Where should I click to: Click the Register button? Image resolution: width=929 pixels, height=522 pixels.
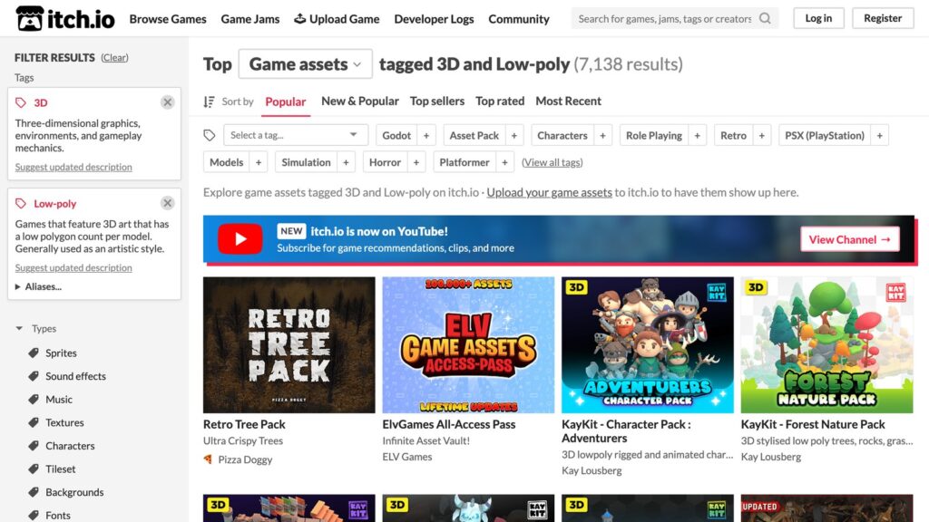(x=883, y=18)
